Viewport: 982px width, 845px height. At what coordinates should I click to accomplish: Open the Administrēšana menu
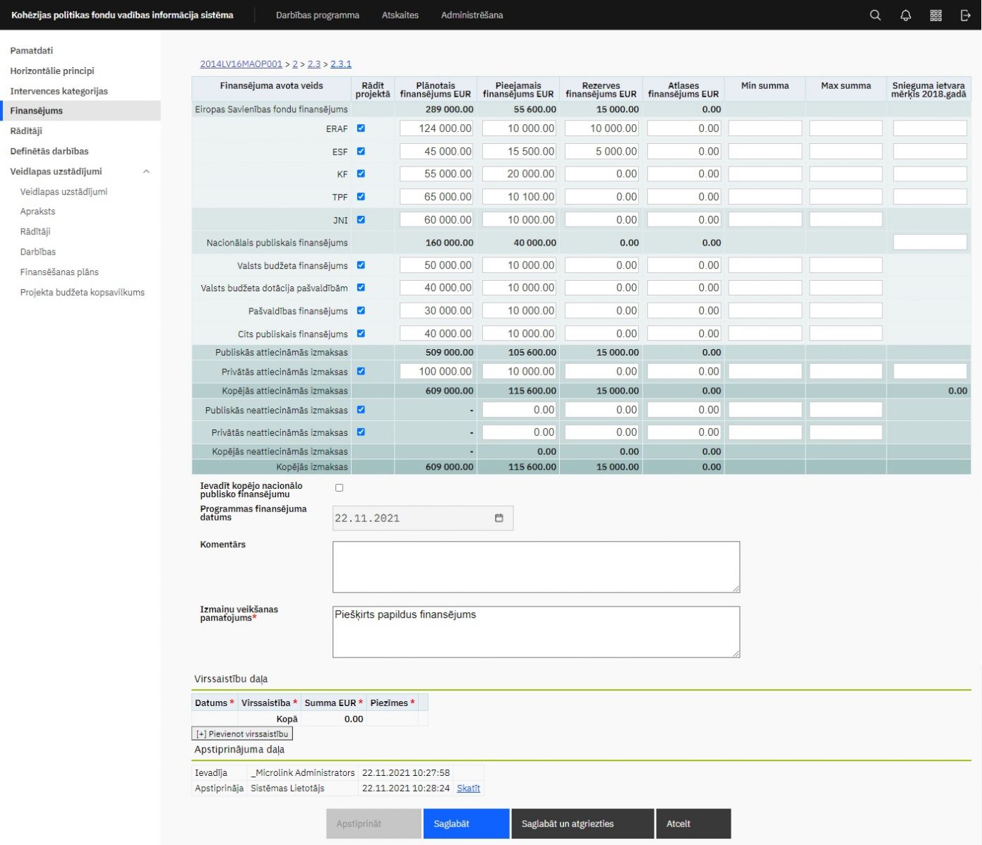pos(472,15)
